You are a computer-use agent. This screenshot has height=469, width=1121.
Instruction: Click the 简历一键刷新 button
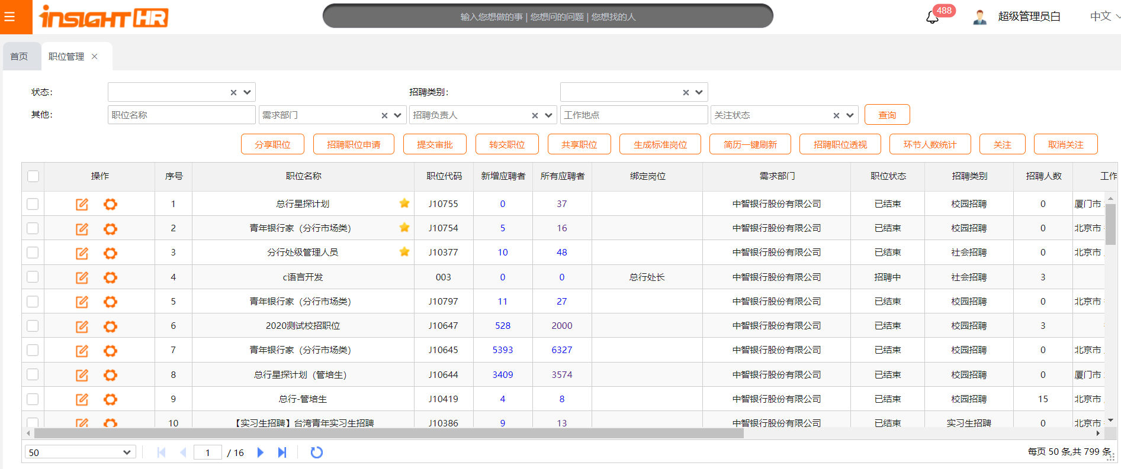point(750,144)
